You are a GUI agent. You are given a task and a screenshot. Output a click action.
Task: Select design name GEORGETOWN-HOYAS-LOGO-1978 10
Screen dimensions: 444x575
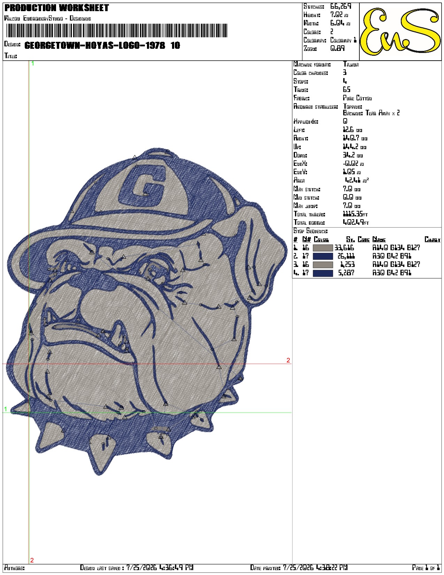pos(102,45)
